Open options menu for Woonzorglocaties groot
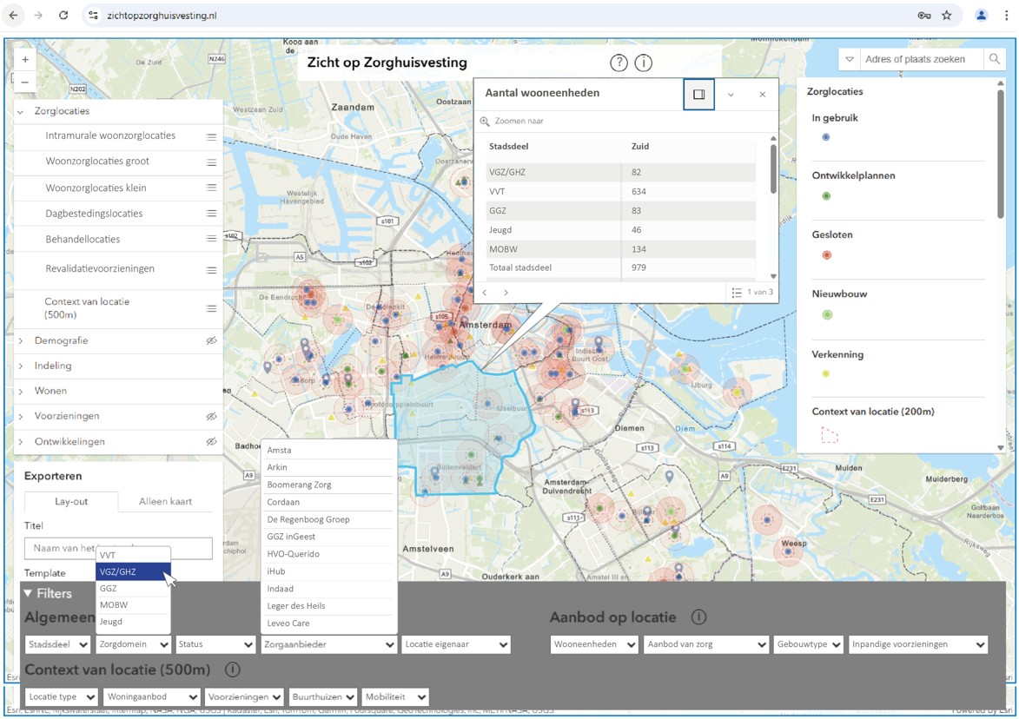Image resolution: width=1019 pixels, height=719 pixels. point(211,162)
